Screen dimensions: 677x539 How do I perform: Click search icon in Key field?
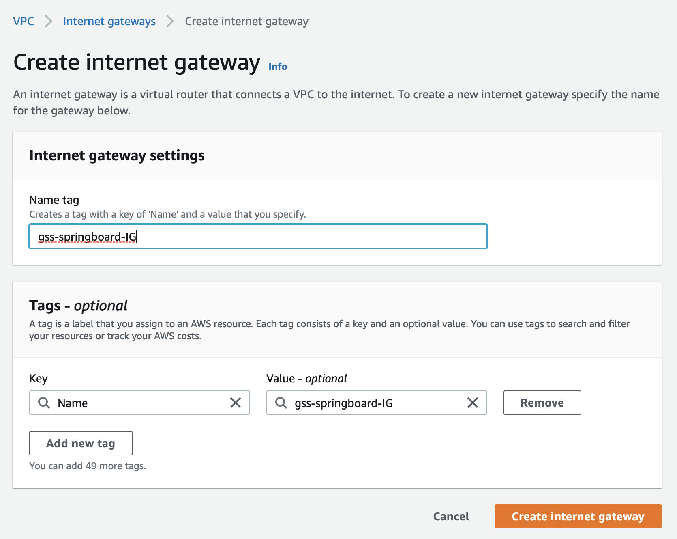(44, 403)
